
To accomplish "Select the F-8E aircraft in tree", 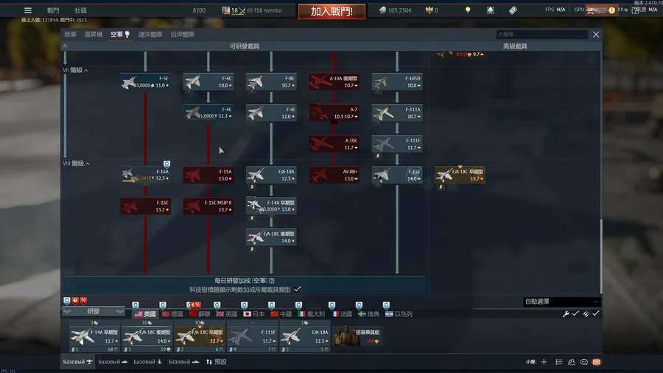I will click(271, 82).
